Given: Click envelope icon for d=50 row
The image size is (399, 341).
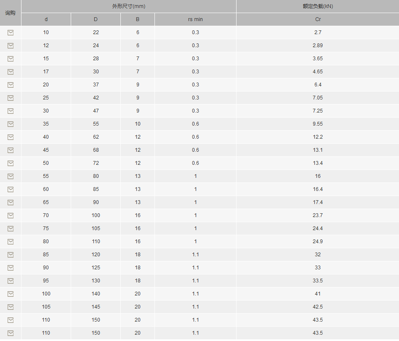Looking at the screenshot, I should [x=11, y=164].
